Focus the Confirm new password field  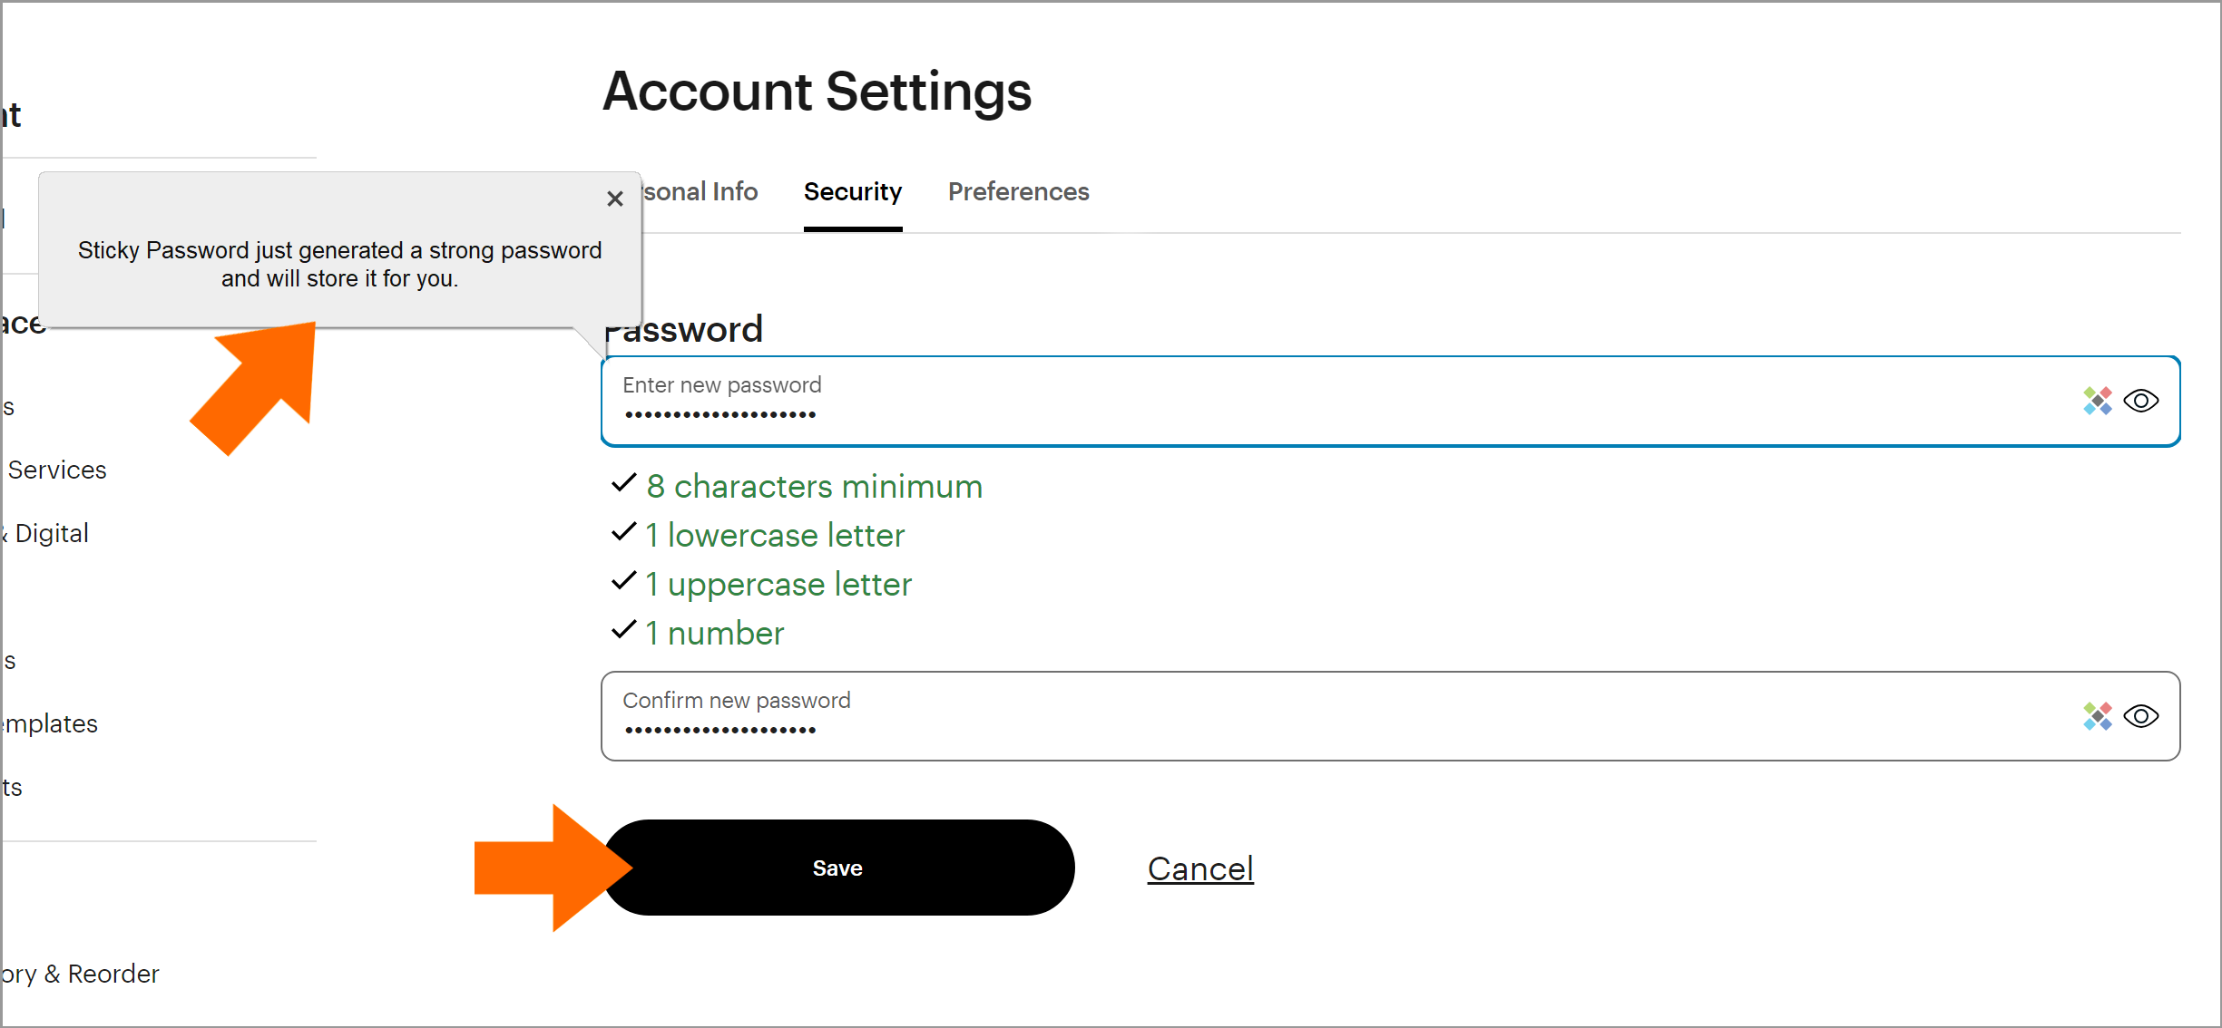(x=1391, y=716)
